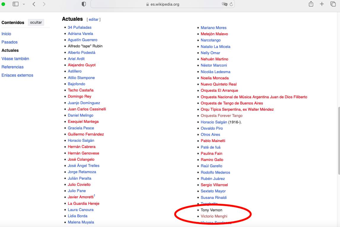Open Orquesta El Arranque red link

(219, 91)
